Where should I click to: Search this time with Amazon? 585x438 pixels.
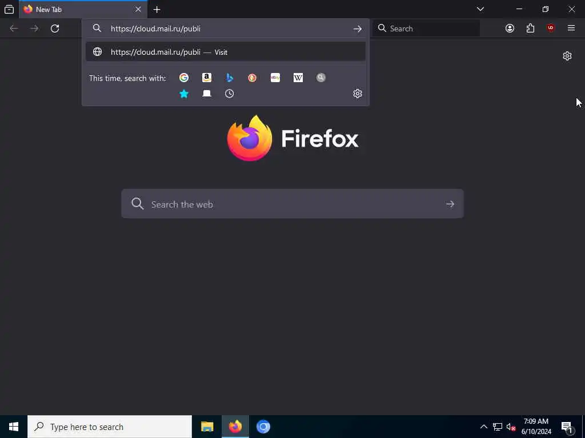pyautogui.click(x=207, y=78)
